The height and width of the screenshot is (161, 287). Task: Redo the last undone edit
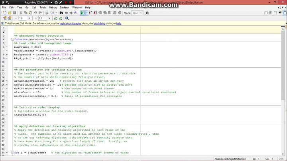point(40,13)
